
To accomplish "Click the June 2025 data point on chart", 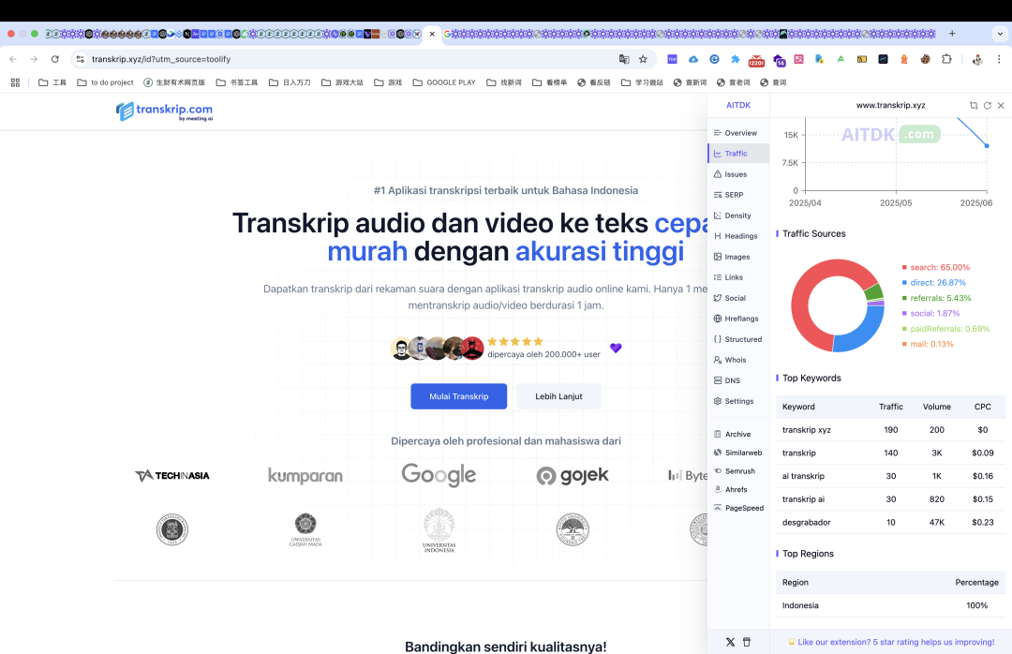I will [x=987, y=146].
